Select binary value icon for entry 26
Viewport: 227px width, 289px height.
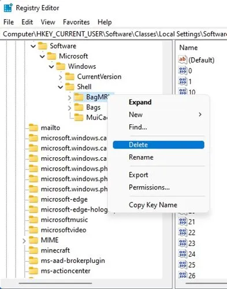(x=183, y=275)
